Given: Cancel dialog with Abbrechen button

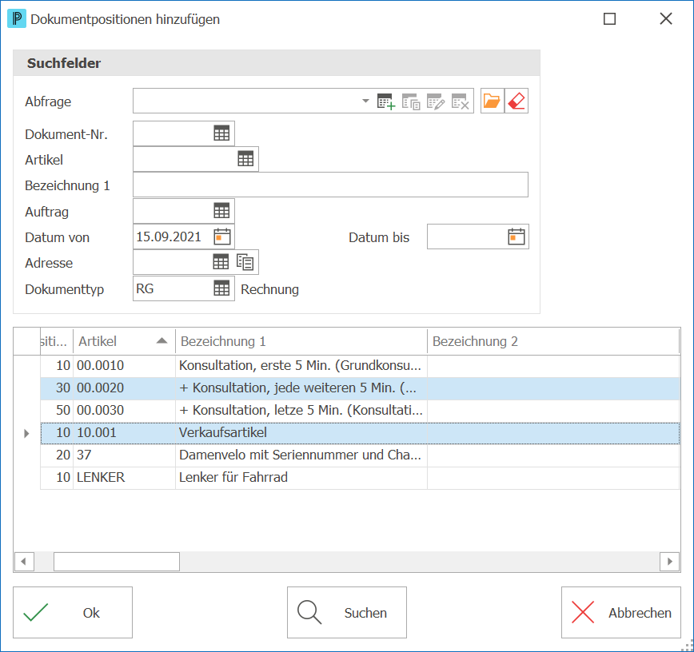Looking at the screenshot, I should (x=621, y=613).
